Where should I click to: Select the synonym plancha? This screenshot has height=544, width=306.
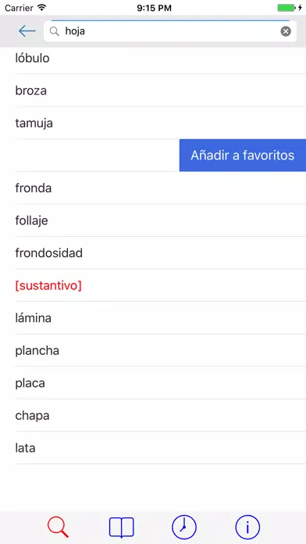161,350
